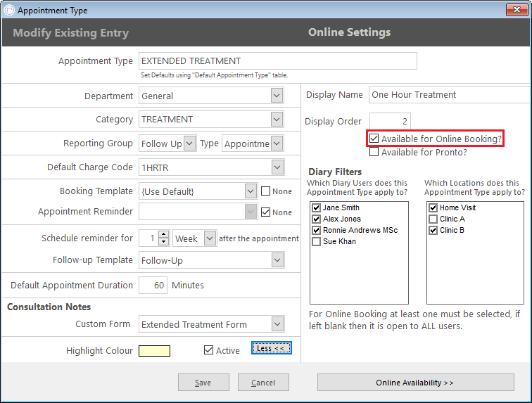
Task: Open the Custom Form dropdown
Action: (277, 324)
